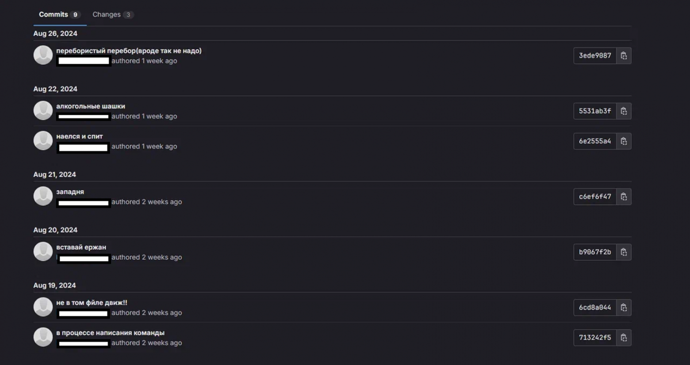Open the "наелся и спит" commit
The width and height of the screenshot is (690, 365).
[x=80, y=136]
